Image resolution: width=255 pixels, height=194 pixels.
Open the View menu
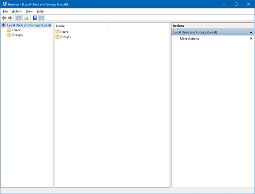(x=29, y=12)
